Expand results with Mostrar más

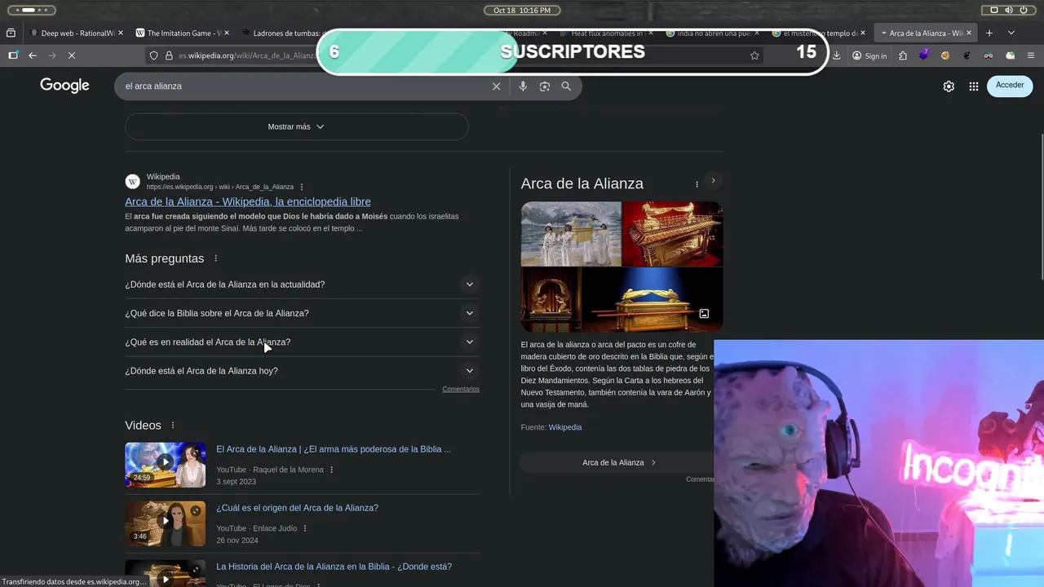pos(296,126)
